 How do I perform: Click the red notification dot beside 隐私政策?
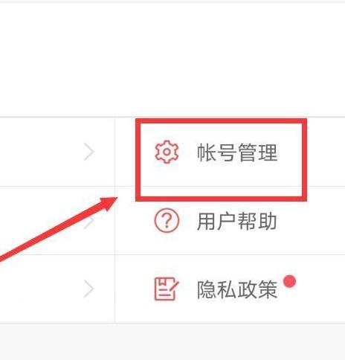pos(289,281)
